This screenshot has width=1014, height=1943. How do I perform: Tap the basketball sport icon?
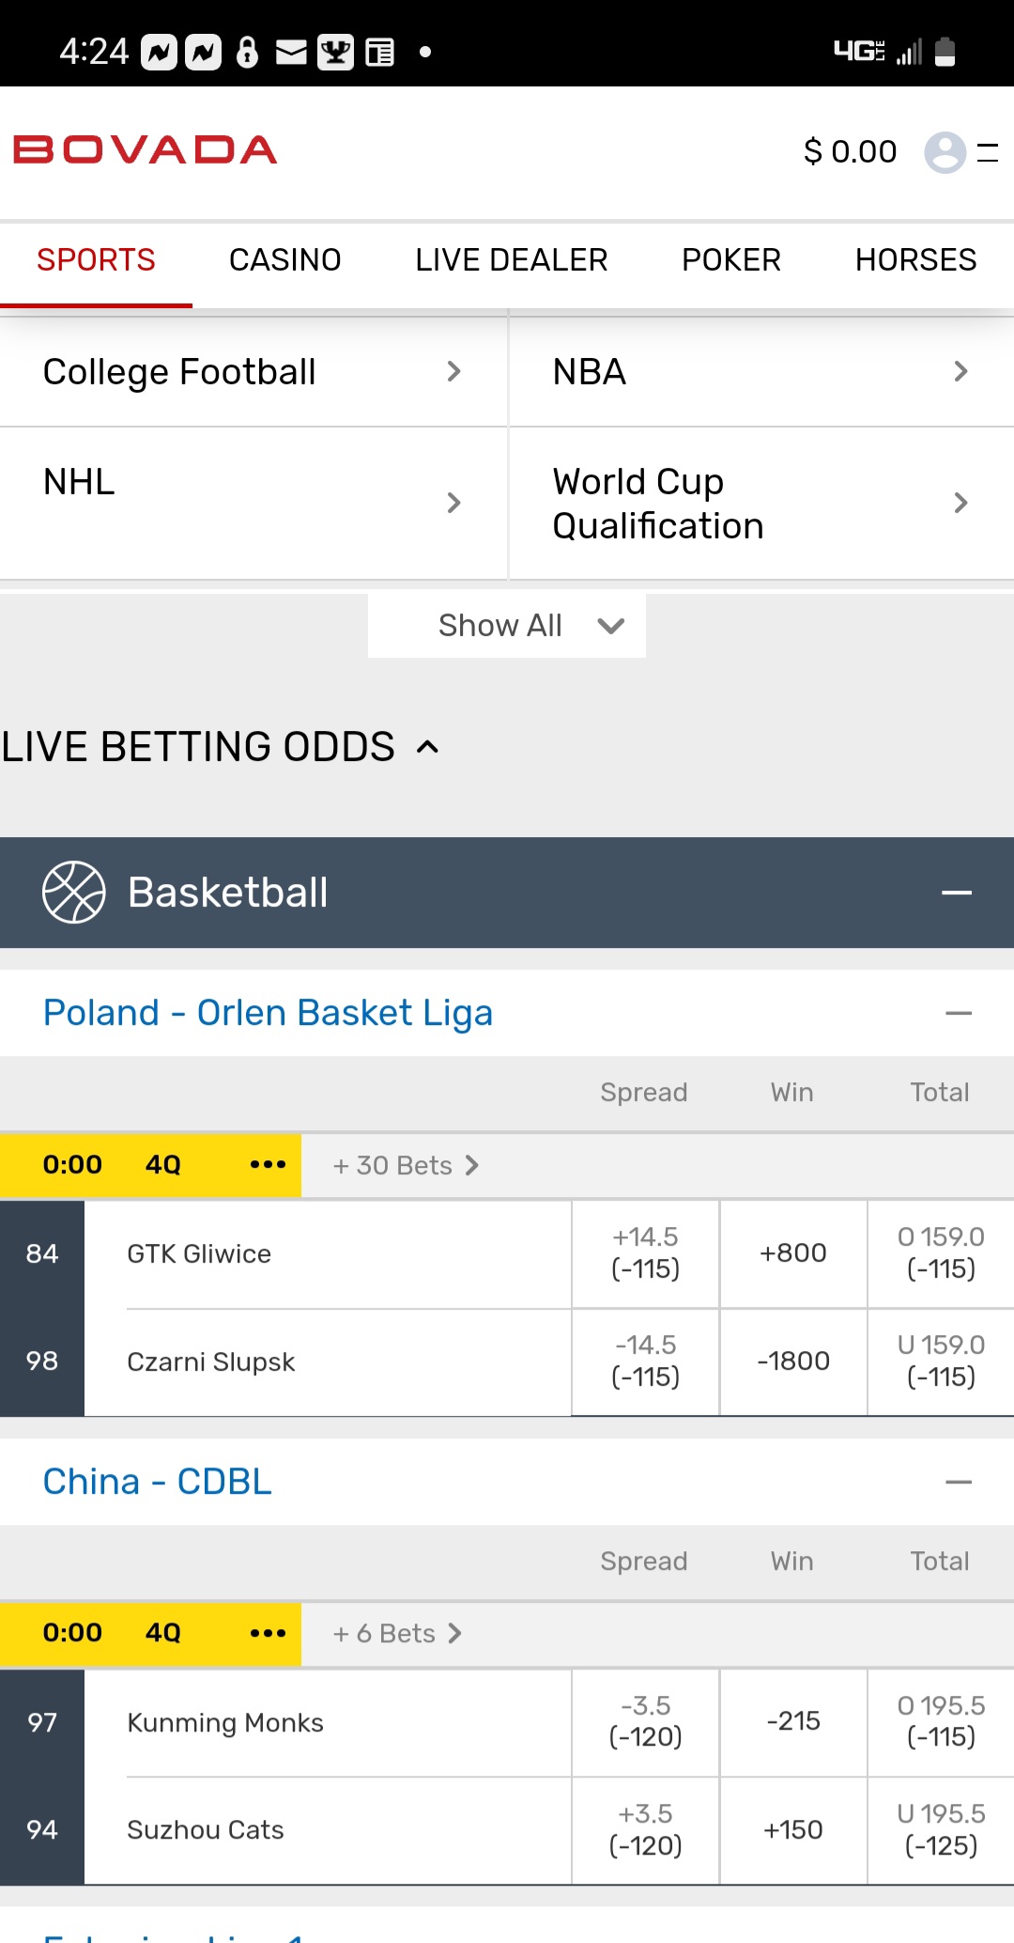coord(73,893)
